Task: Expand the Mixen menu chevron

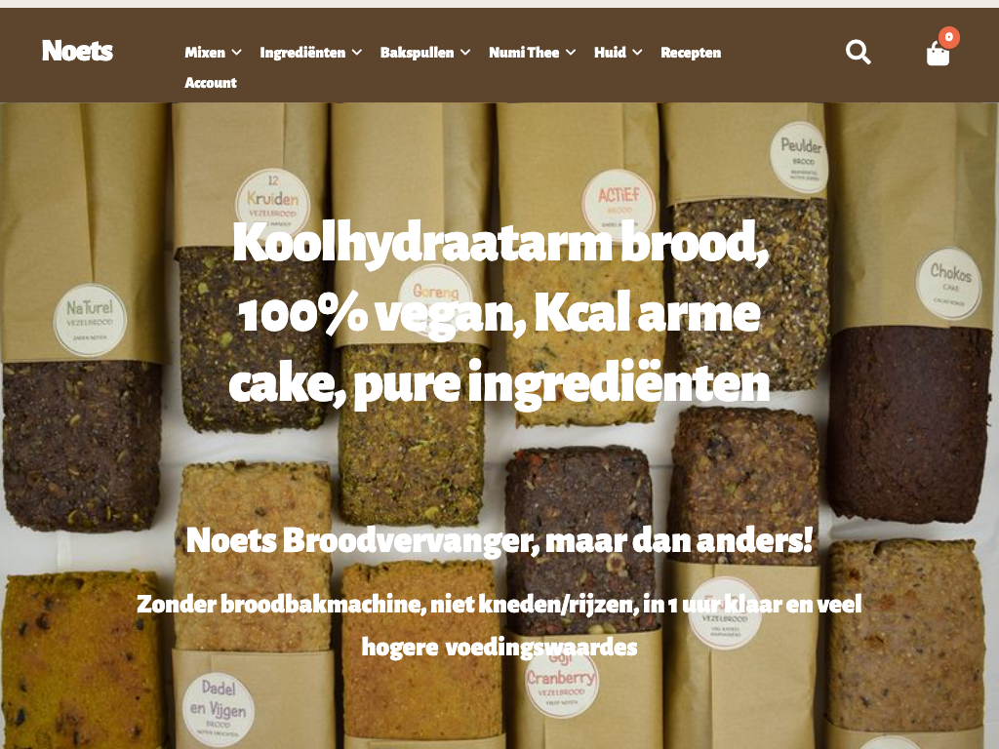Action: (237, 53)
